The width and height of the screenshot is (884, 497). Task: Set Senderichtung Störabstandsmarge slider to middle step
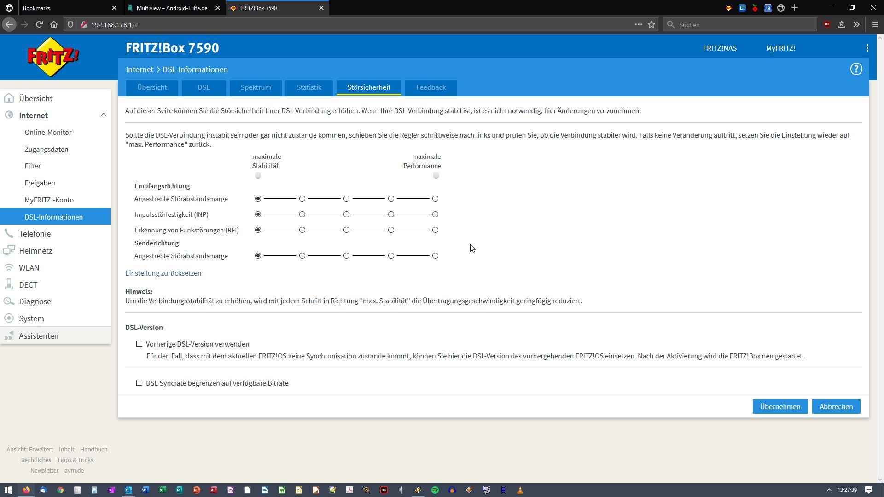click(346, 256)
